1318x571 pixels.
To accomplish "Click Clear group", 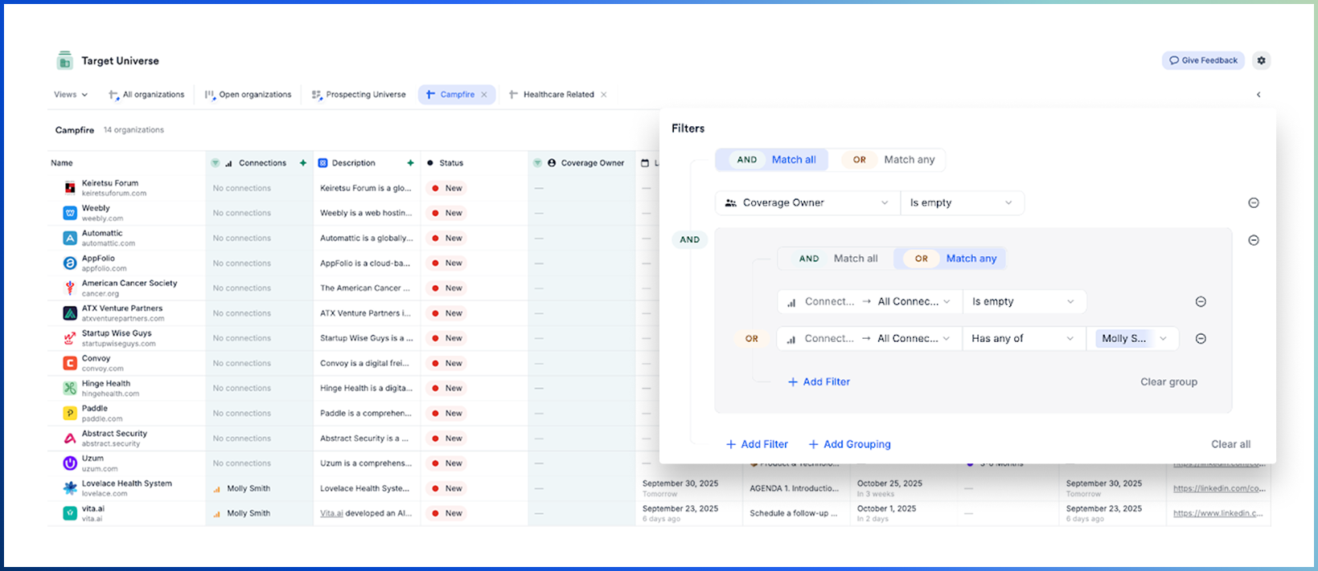I will coord(1168,382).
